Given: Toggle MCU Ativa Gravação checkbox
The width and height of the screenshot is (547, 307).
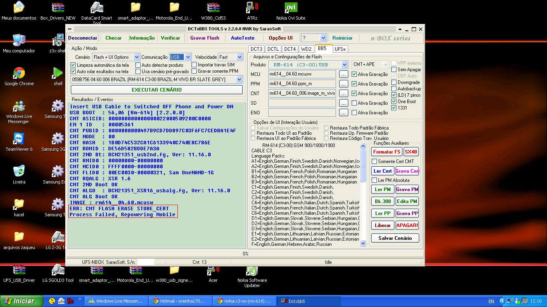Looking at the screenshot, I should tap(354, 74).
